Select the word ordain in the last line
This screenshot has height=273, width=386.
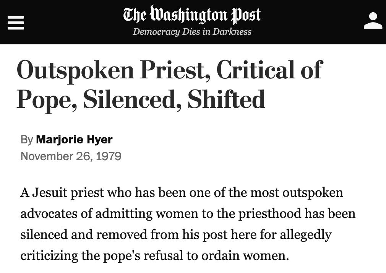click(220, 255)
